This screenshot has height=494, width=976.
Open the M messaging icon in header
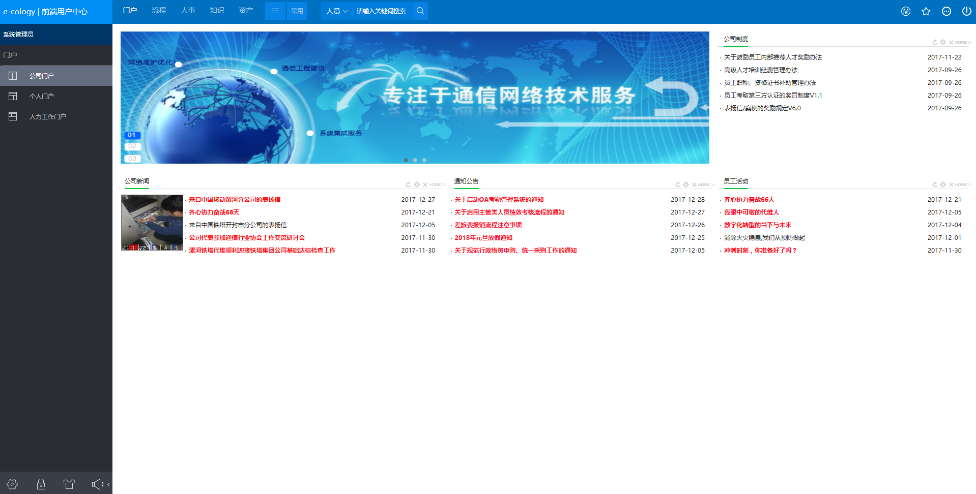[x=905, y=11]
